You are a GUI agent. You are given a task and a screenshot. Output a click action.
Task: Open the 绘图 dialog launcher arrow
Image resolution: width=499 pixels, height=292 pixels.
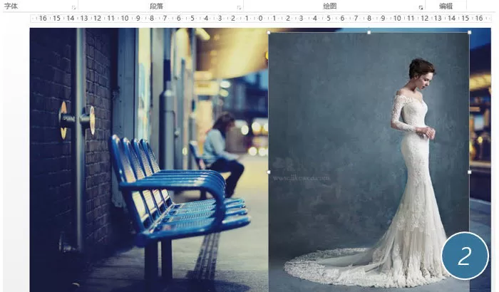click(421, 7)
